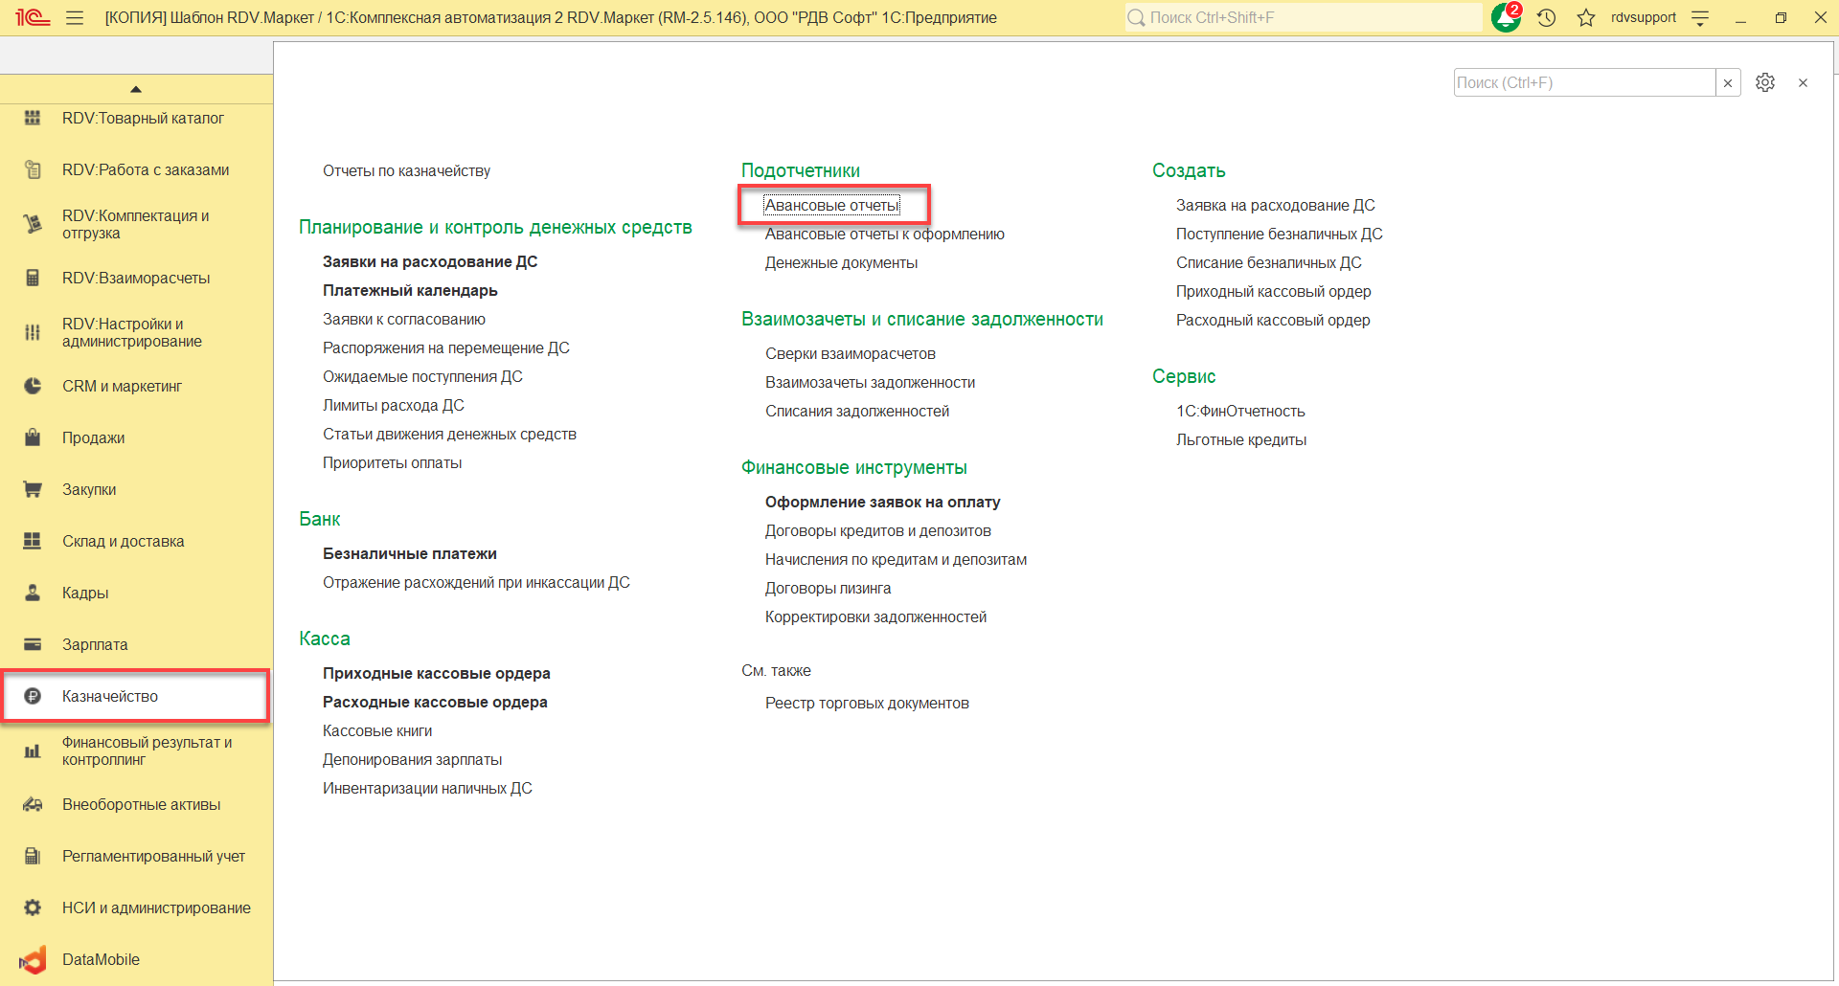This screenshot has width=1839, height=986.
Task: Open Платежный календарь
Action: (410, 290)
